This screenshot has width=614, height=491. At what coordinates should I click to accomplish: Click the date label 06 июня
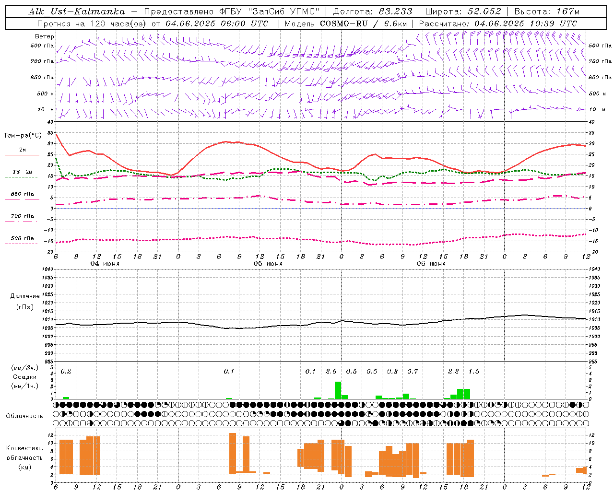tap(431, 264)
